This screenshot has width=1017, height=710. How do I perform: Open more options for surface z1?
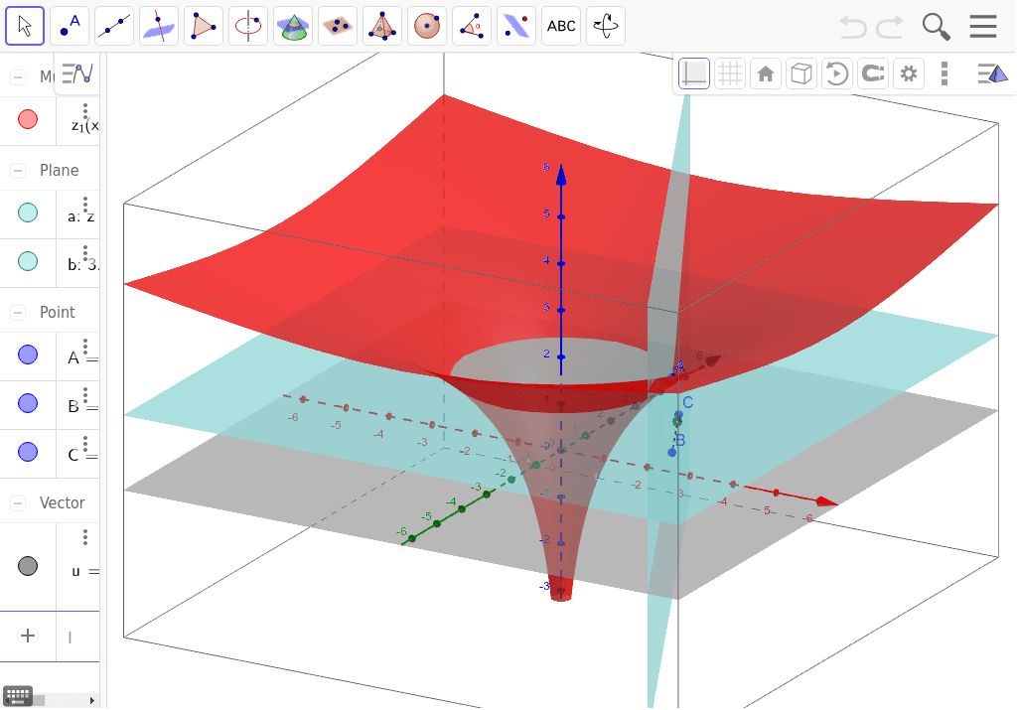(x=85, y=110)
